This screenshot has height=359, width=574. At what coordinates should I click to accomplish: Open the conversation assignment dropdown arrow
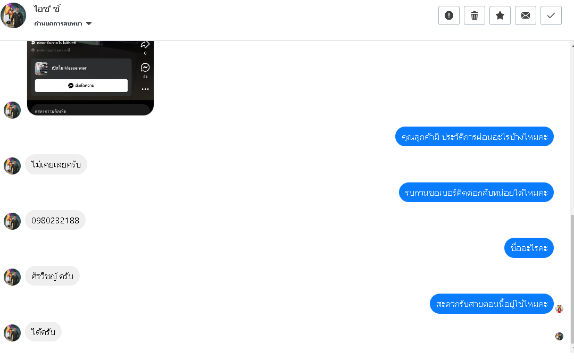click(89, 23)
